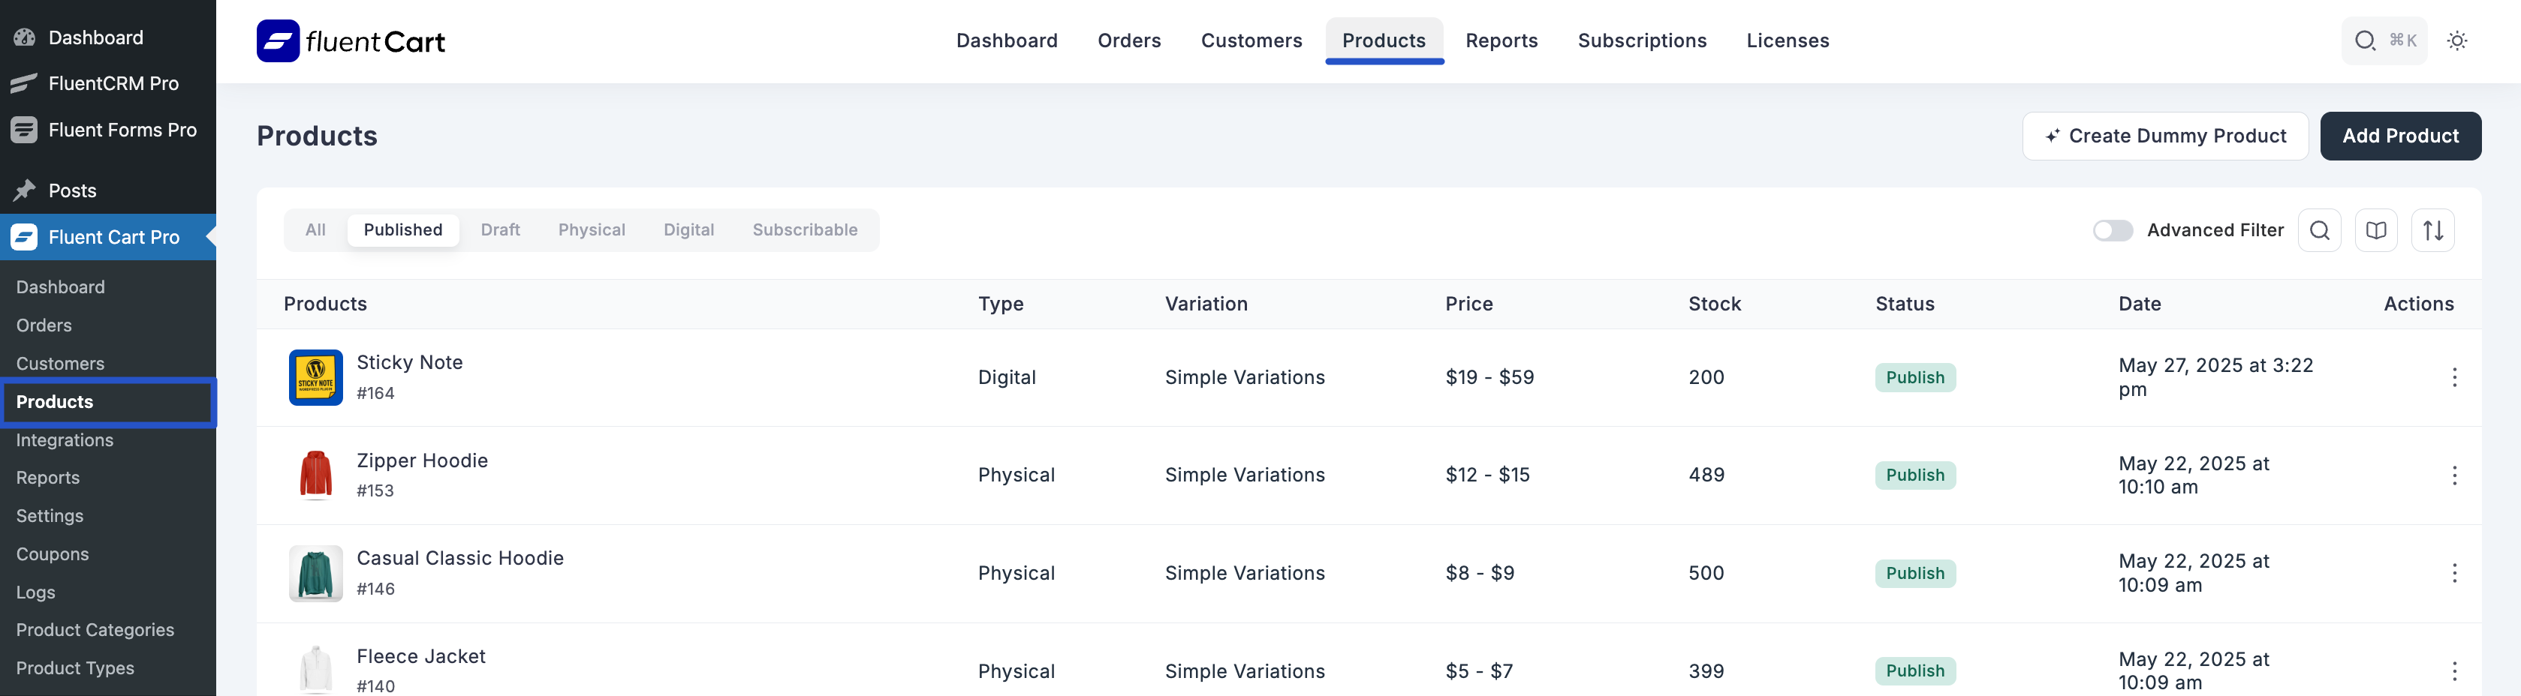The width and height of the screenshot is (2521, 696).
Task: Open the product list search icon
Action: [x=2319, y=229]
